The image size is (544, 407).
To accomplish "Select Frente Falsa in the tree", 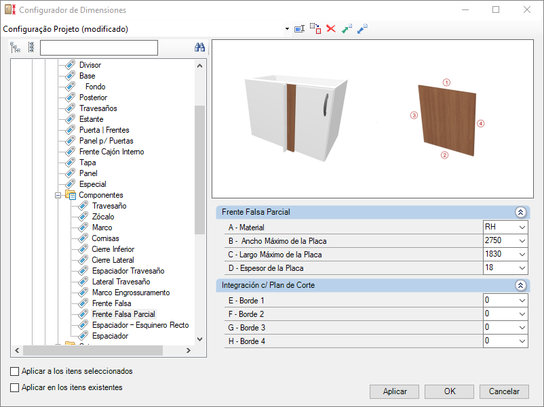I will (112, 303).
